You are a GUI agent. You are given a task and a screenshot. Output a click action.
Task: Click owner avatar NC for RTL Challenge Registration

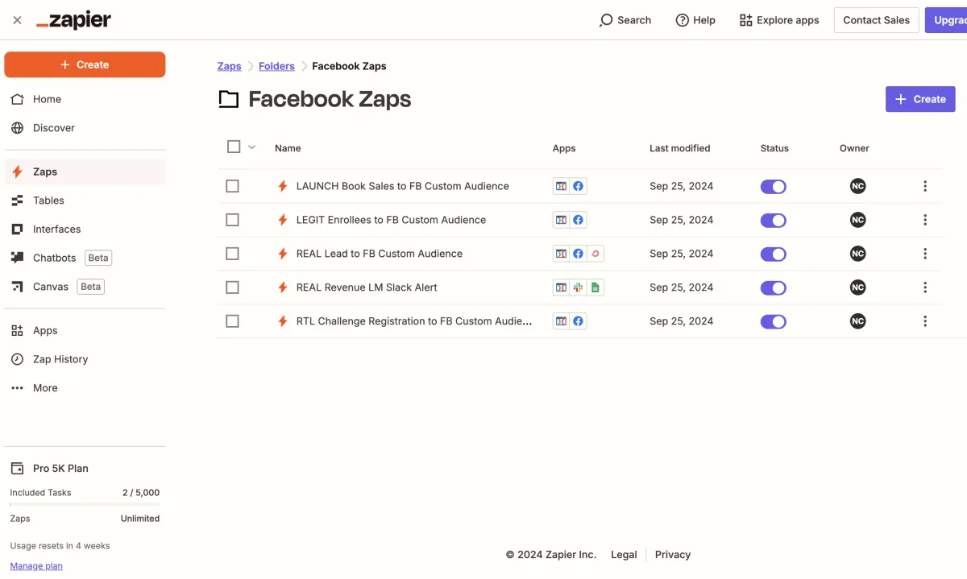click(857, 321)
